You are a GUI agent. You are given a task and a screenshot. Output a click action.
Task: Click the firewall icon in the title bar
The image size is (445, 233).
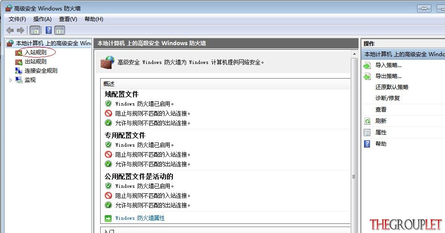coord(9,8)
